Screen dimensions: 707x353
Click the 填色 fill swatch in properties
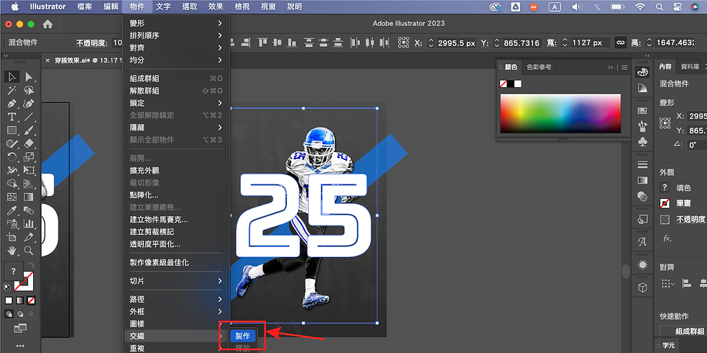664,188
